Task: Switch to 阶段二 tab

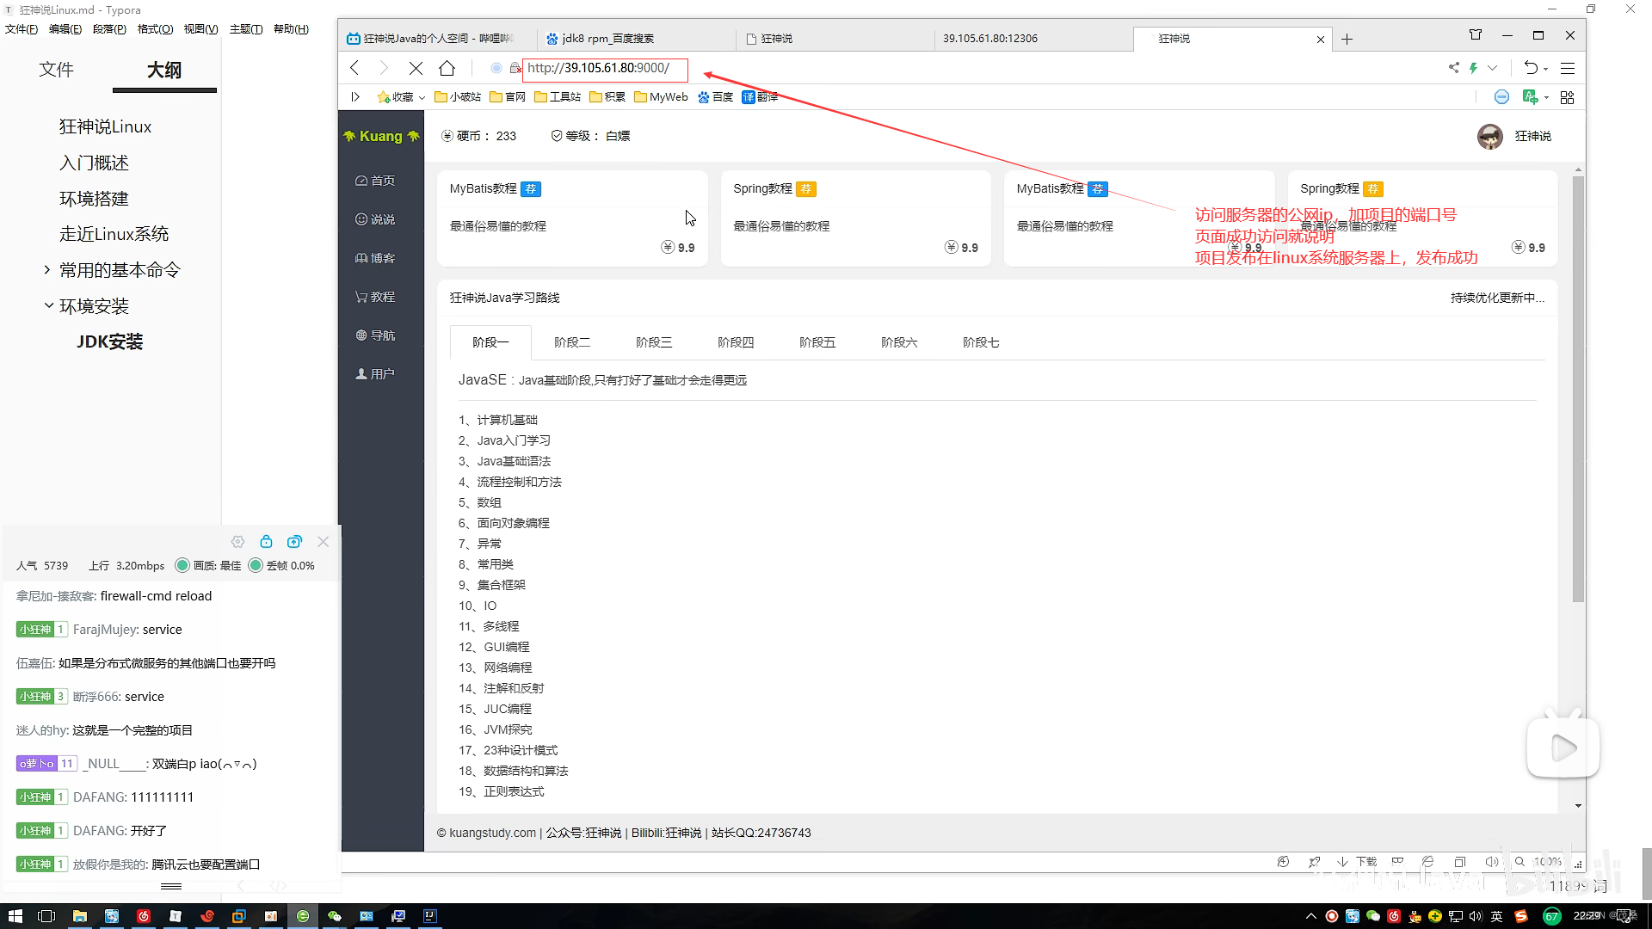Action: click(x=571, y=342)
